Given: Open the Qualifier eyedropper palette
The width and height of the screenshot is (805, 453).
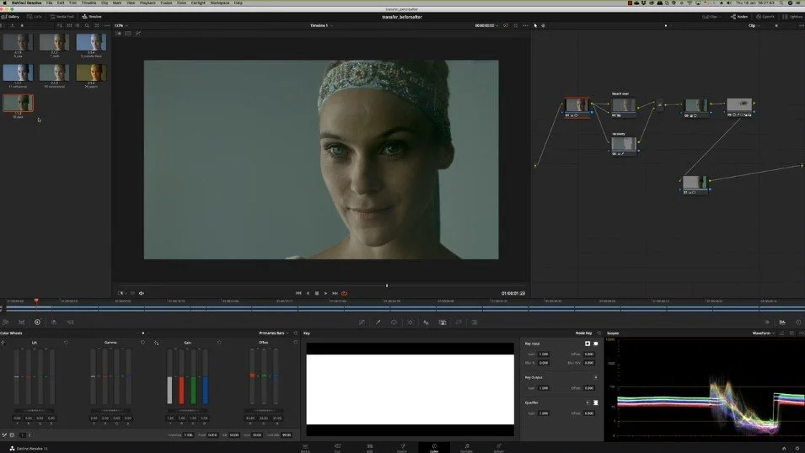Looking at the screenshot, I should 378,322.
